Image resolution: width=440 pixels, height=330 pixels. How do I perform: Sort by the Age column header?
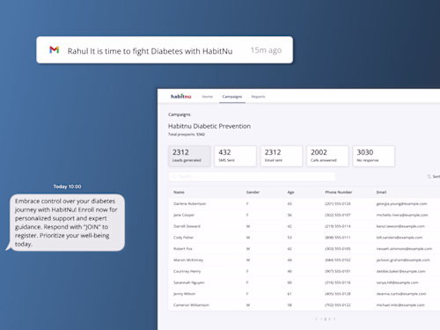pyautogui.click(x=290, y=192)
